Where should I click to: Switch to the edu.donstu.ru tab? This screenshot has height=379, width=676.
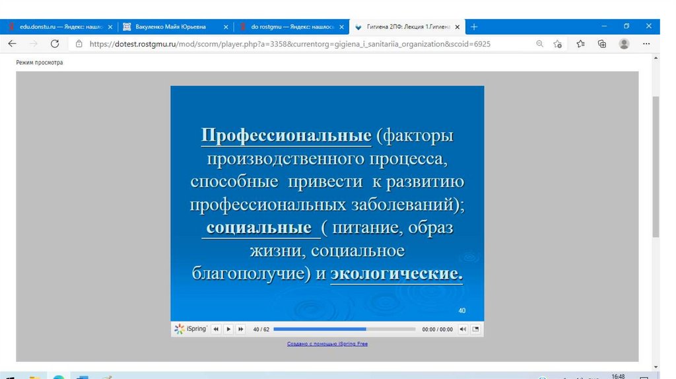[x=56, y=27]
